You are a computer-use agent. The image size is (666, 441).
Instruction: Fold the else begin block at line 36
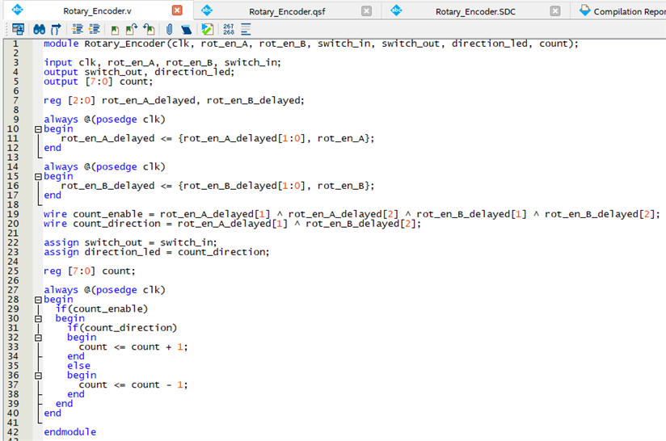[x=38, y=376]
